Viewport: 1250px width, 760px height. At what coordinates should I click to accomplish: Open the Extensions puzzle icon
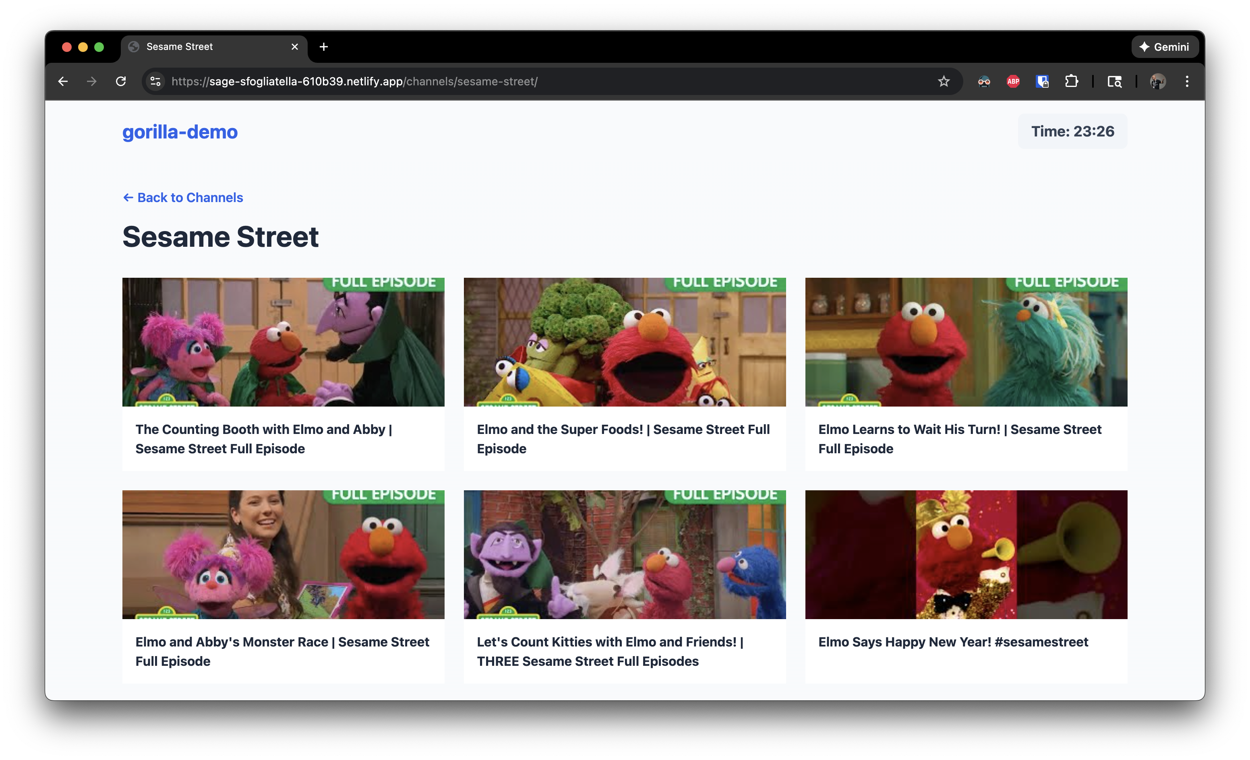(x=1071, y=82)
